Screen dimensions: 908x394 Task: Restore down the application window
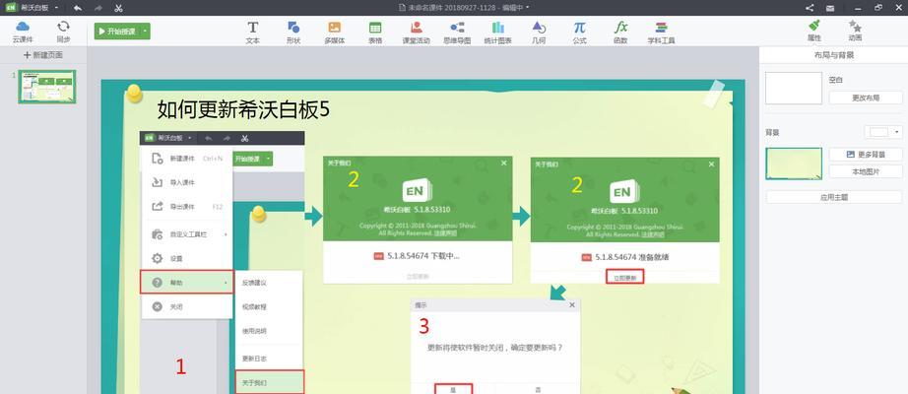(877, 8)
